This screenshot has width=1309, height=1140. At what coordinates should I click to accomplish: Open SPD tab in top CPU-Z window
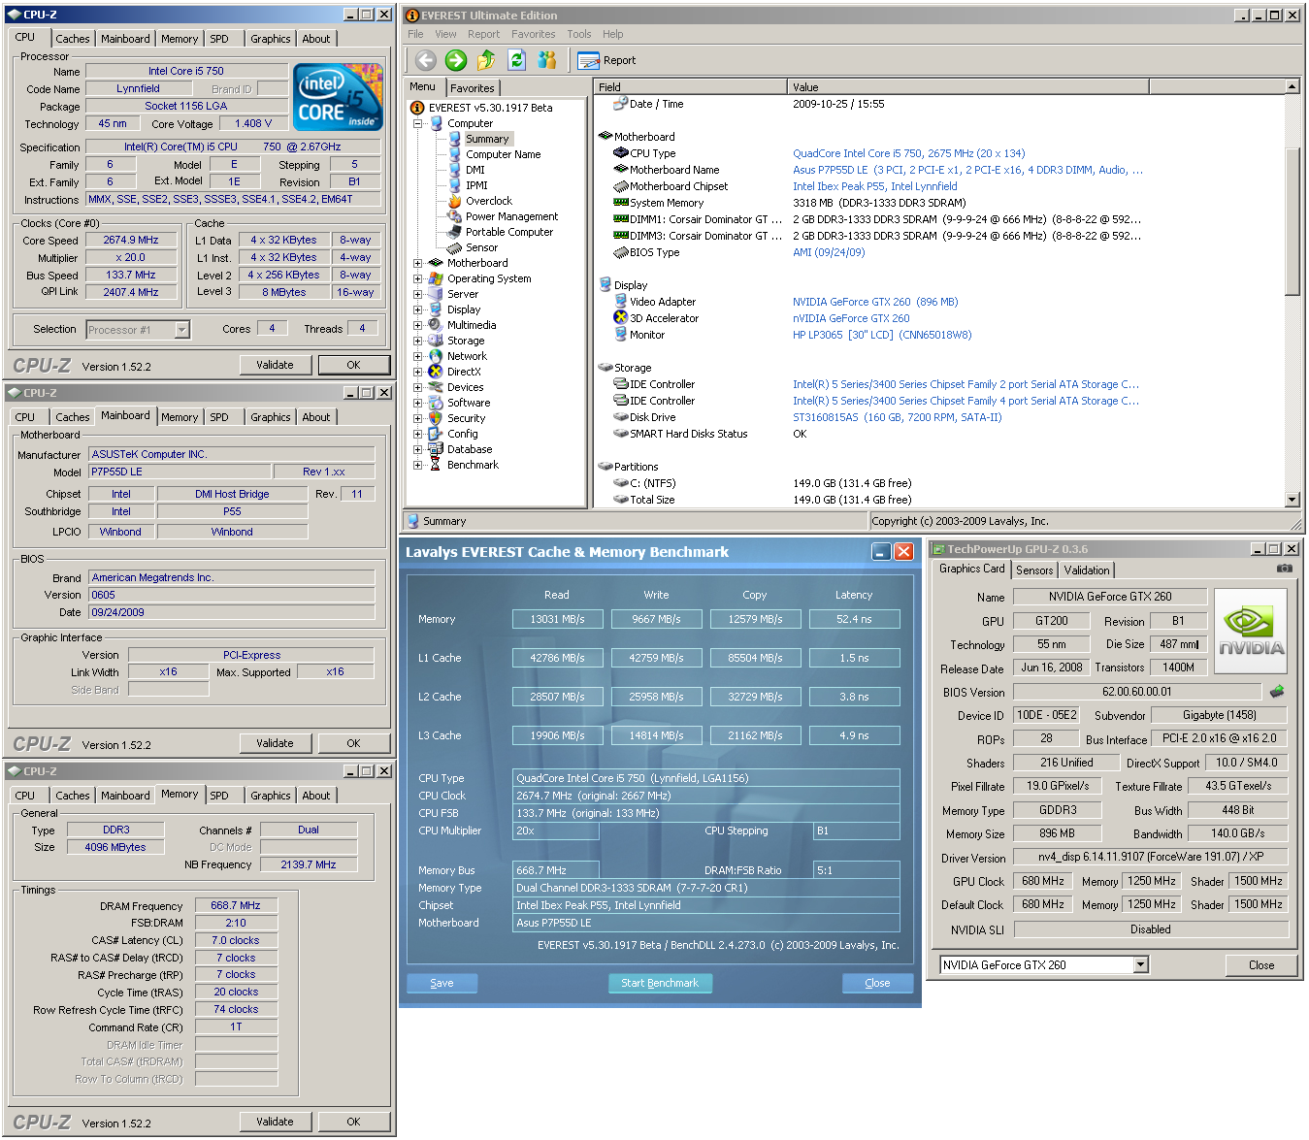pyautogui.click(x=219, y=39)
